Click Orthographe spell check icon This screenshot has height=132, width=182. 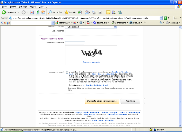coord(113,23)
